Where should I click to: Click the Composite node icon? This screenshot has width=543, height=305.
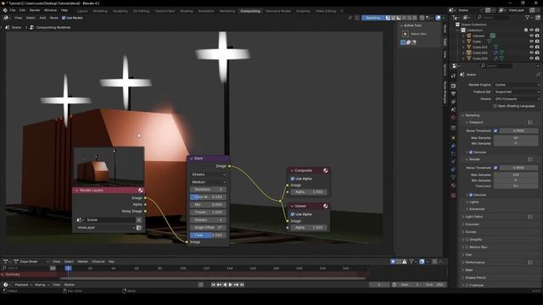click(326, 170)
